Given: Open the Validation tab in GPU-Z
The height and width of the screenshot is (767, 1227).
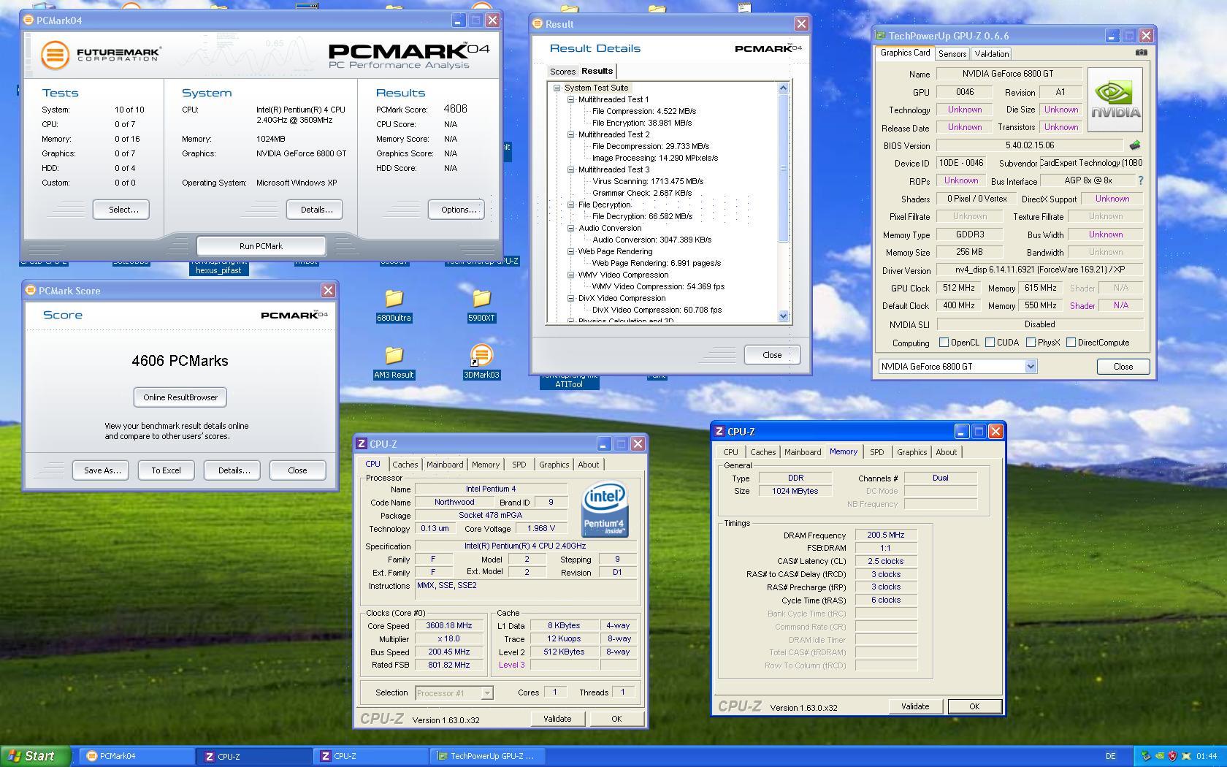Looking at the screenshot, I should click(x=991, y=54).
